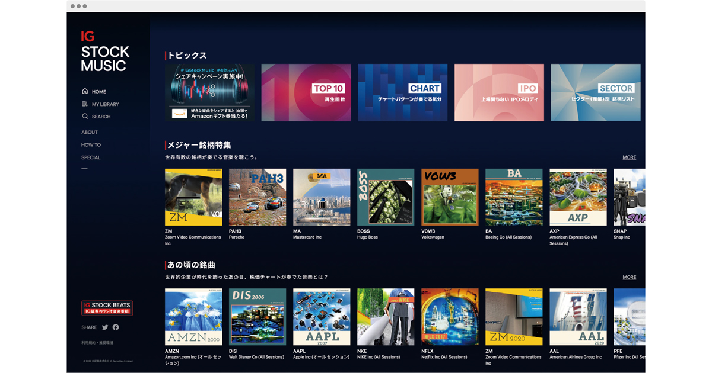Select the AAPL 2007 album cover
The width and height of the screenshot is (712, 373).
[322, 317]
